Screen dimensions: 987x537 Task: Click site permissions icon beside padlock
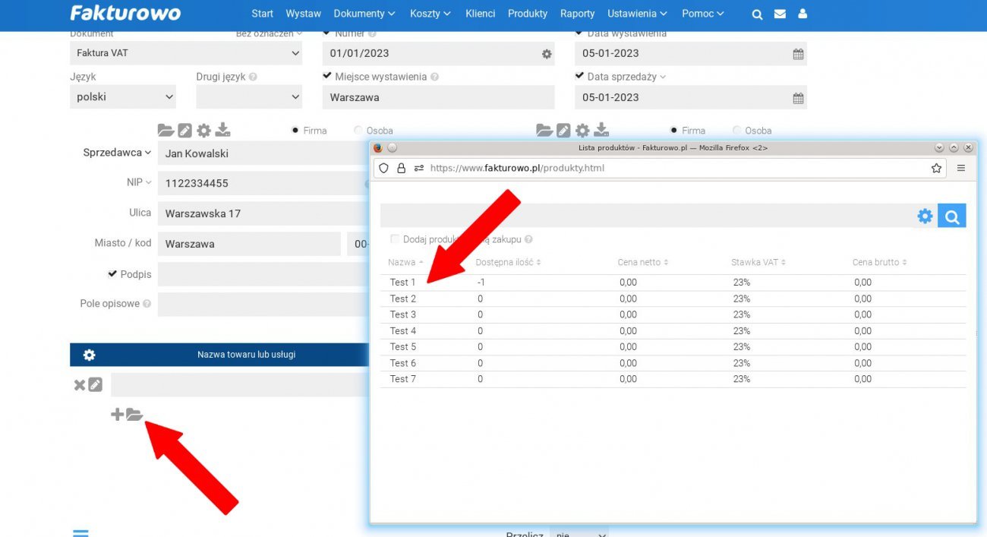click(419, 168)
